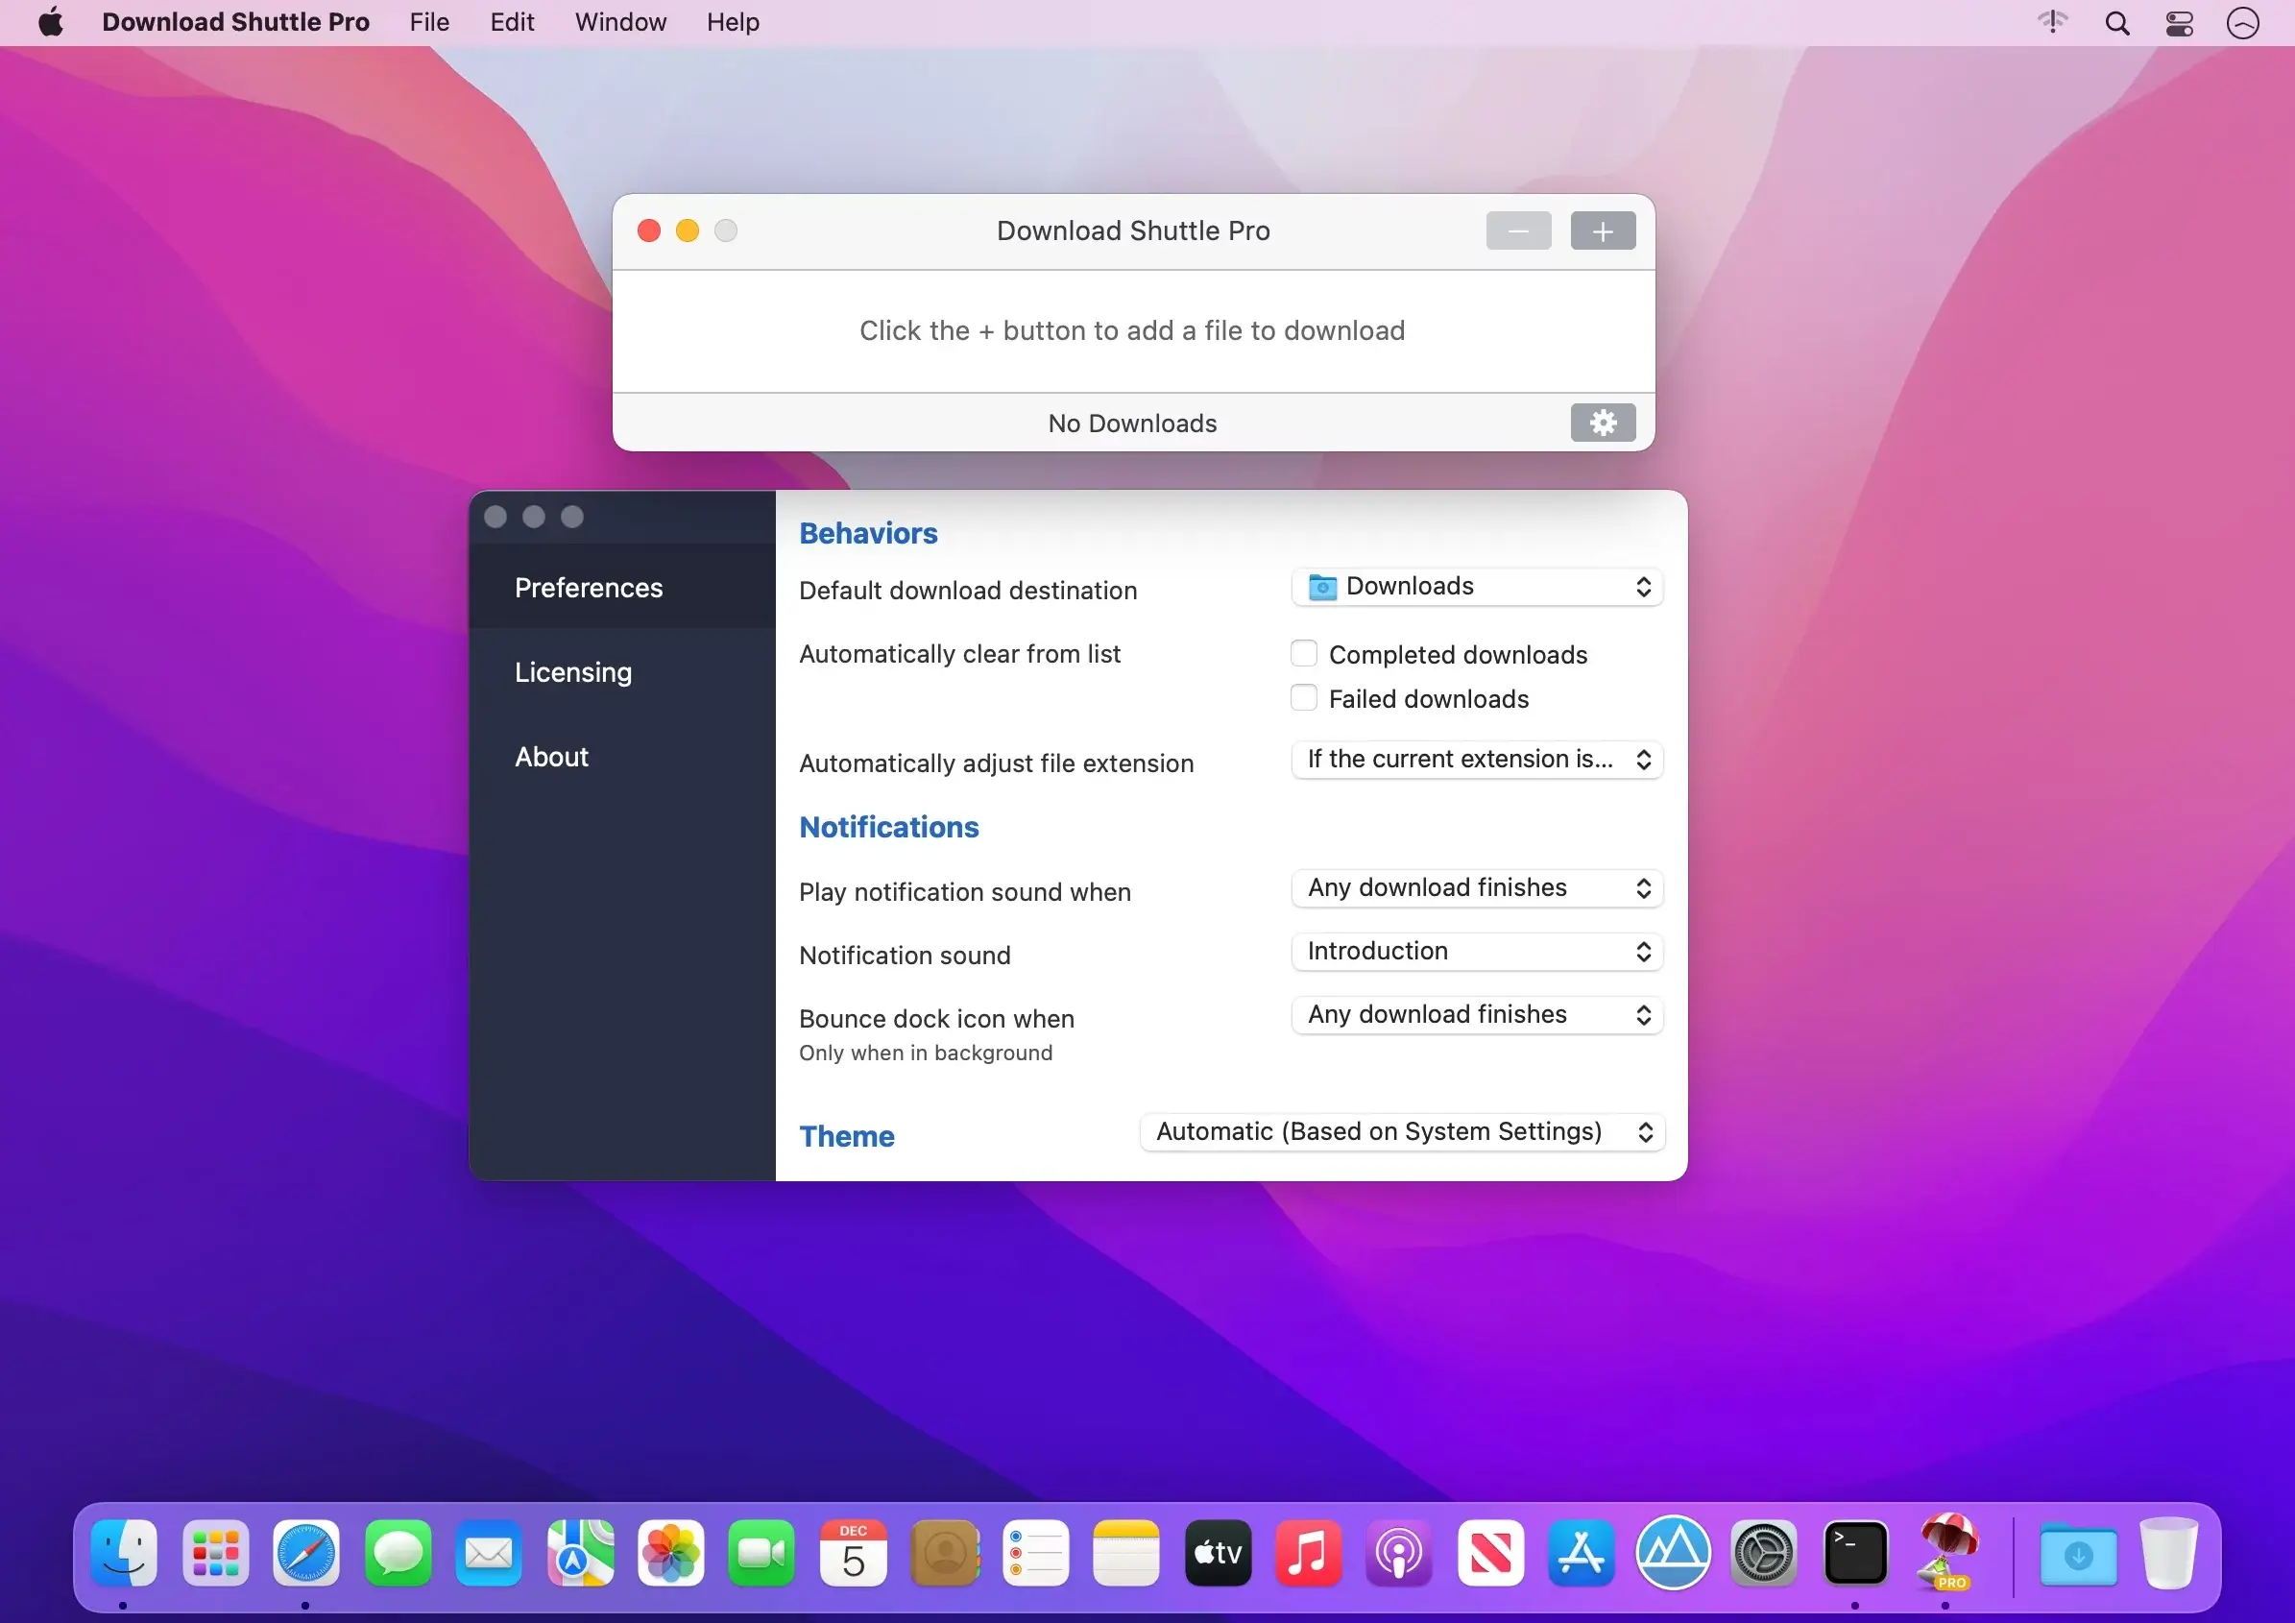
Task: Open the Calendar dock icon showing Dec 5
Action: (854, 1554)
